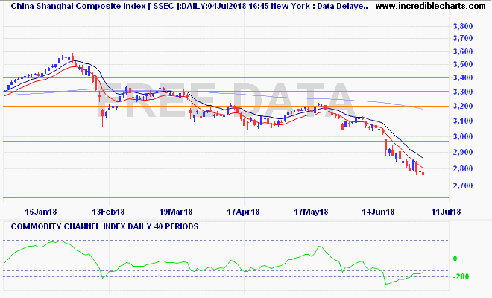492x298 pixels.
Task: Select the 19Mar18 date marker
Action: tap(176, 212)
